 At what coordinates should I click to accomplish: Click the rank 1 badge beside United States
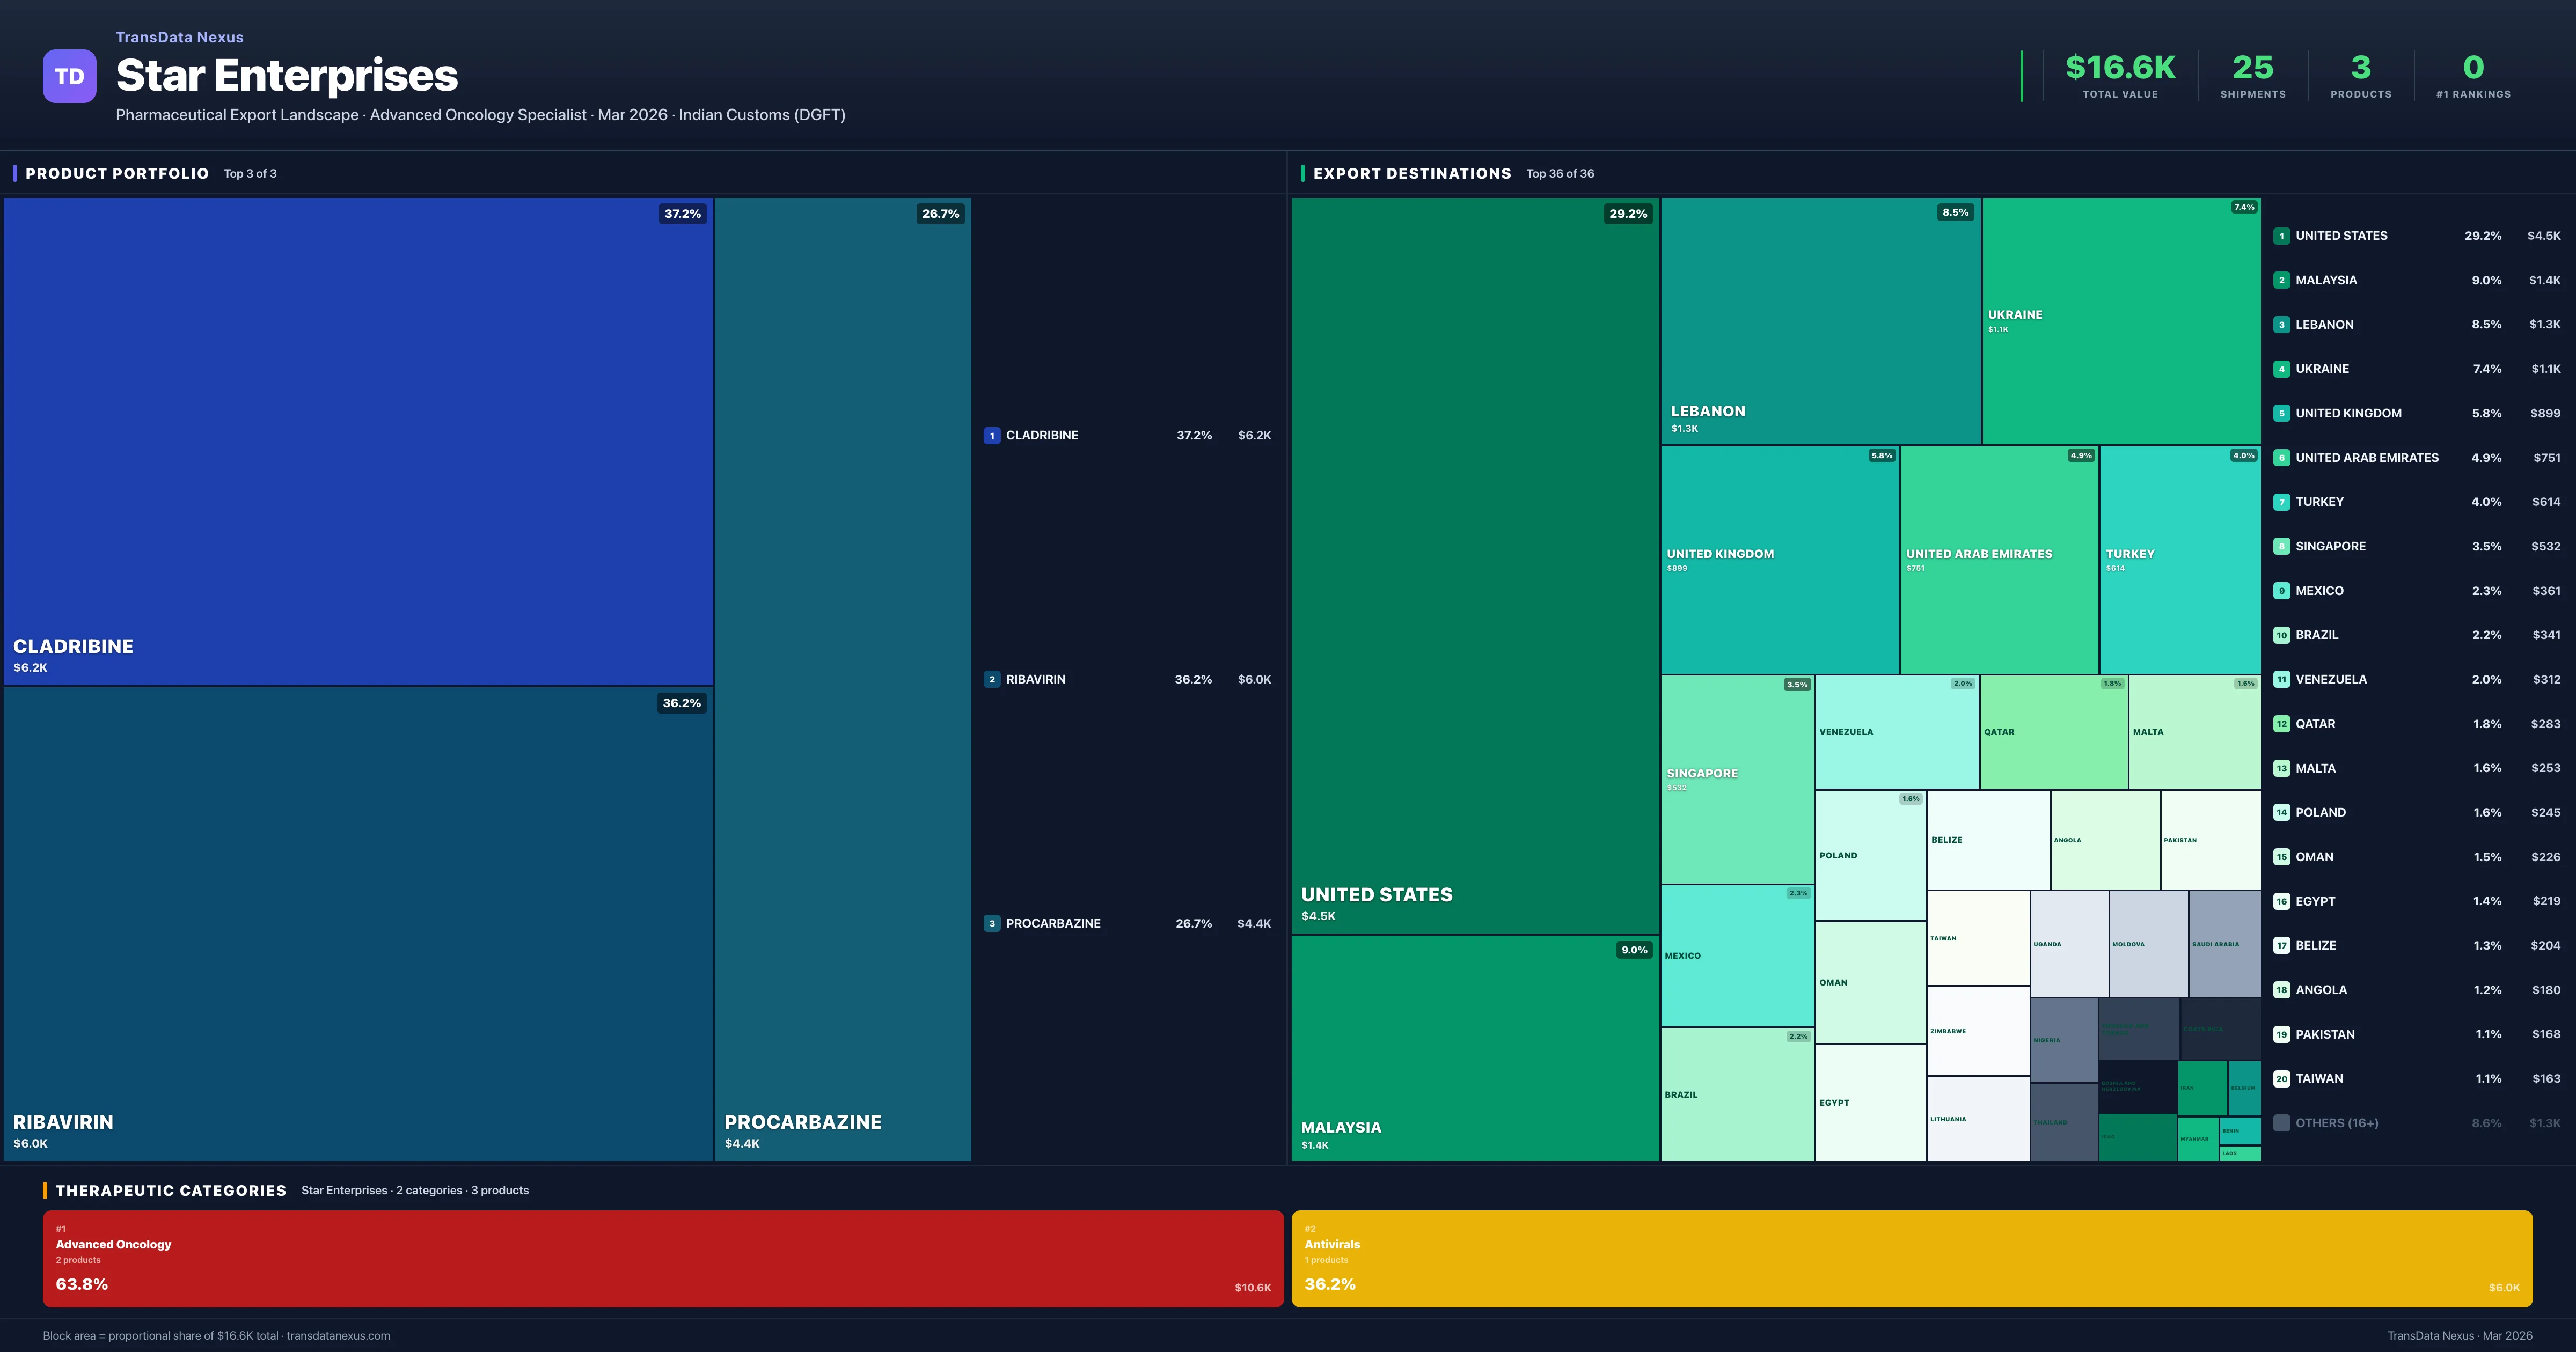[2281, 237]
